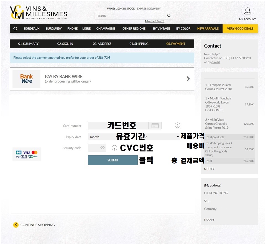
Task: Open the Loire menu
Action: pos(86,29)
